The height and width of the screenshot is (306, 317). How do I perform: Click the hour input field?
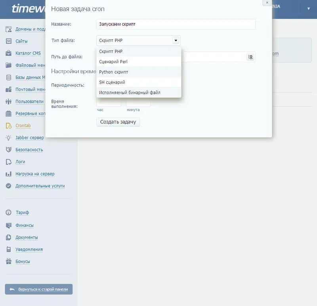109,103
